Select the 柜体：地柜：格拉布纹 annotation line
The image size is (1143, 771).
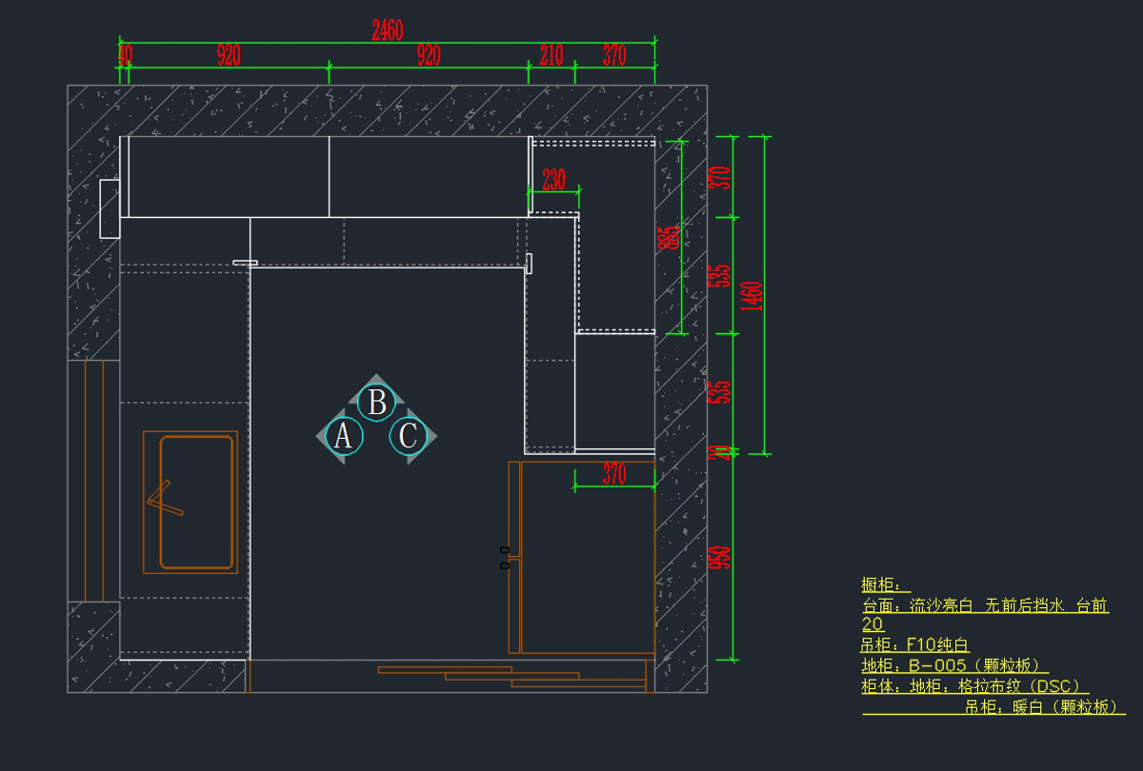(974, 686)
